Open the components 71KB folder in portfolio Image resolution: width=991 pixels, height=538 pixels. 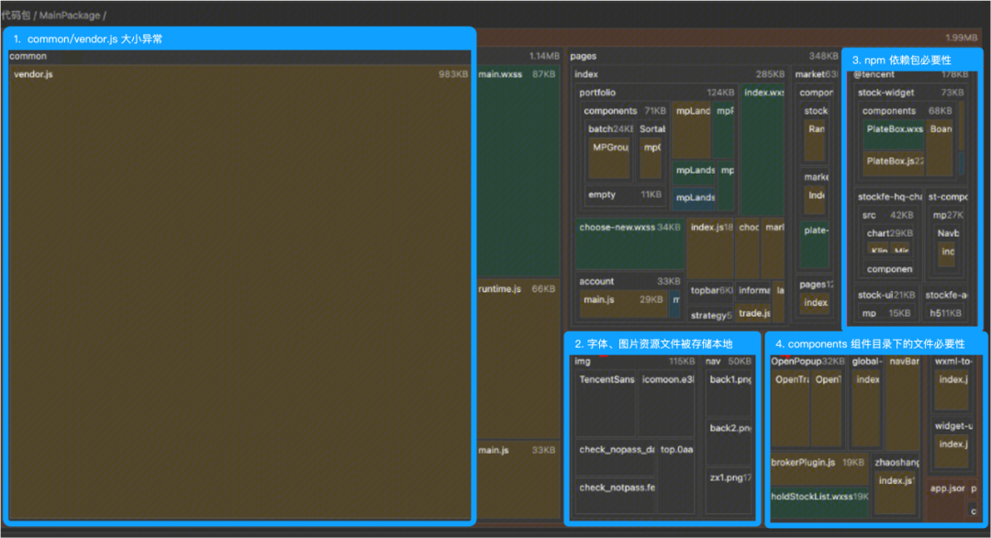pos(625,111)
